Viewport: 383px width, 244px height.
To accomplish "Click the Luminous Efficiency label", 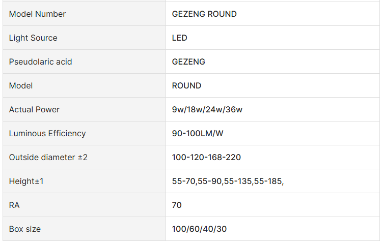I will point(47,134).
